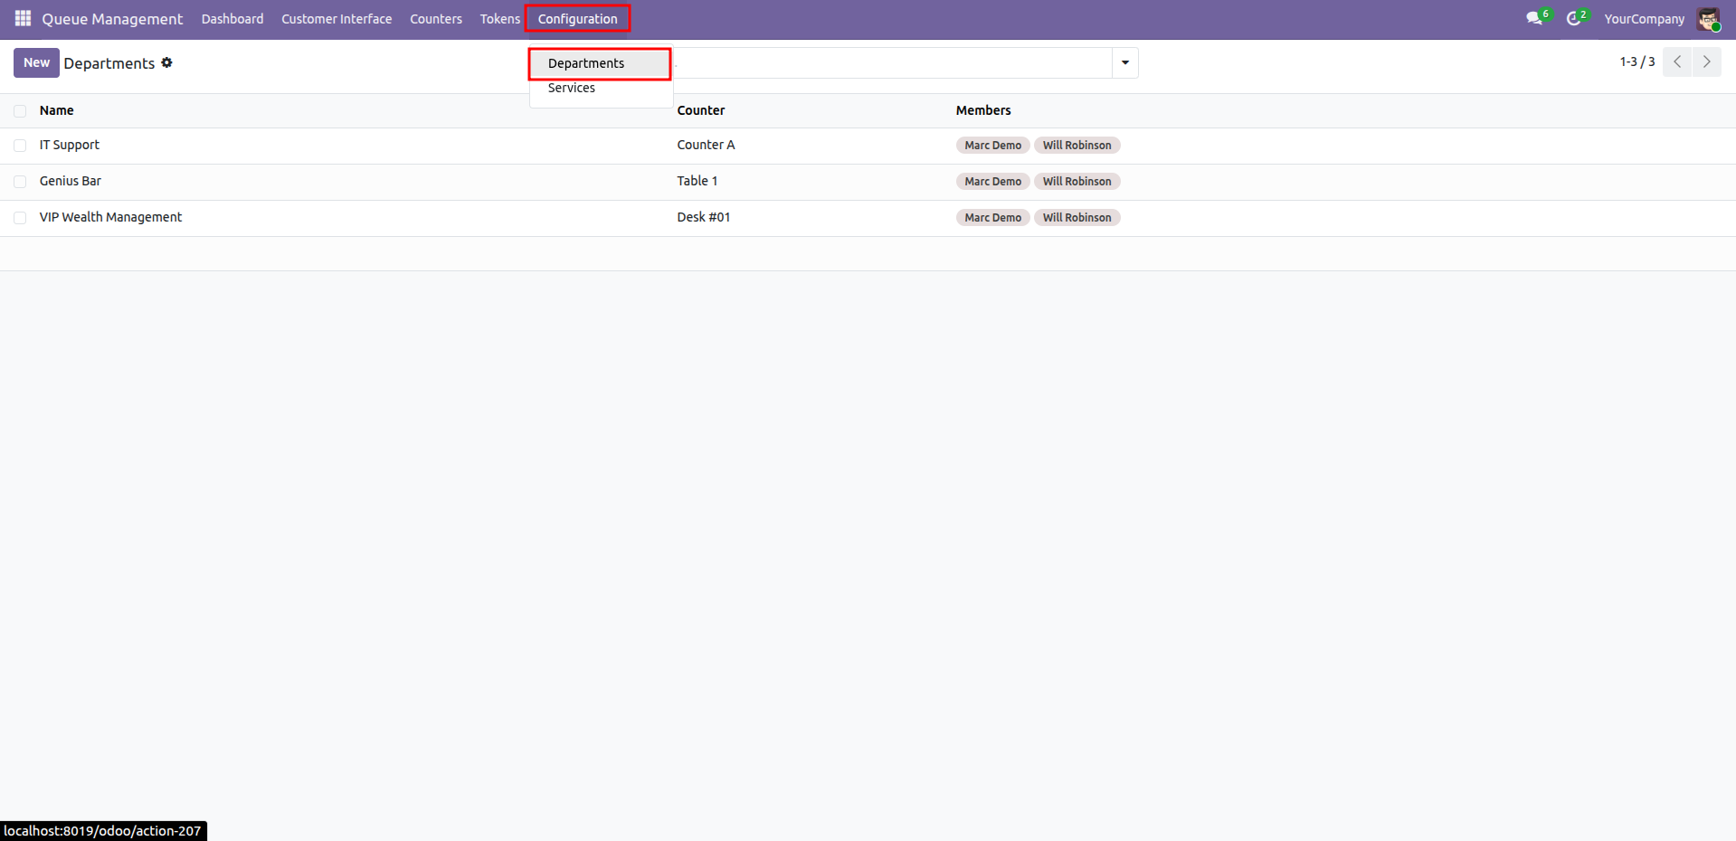This screenshot has width=1736, height=841.
Task: Sort by the Counter column header
Action: pos(701,110)
